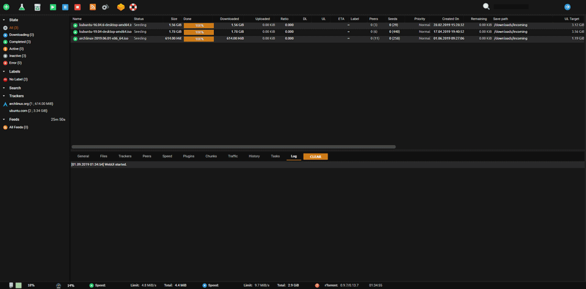Screen dimensions: 586x289
Task: Click the torrent list horizontal scrollbar
Action: [233, 147]
